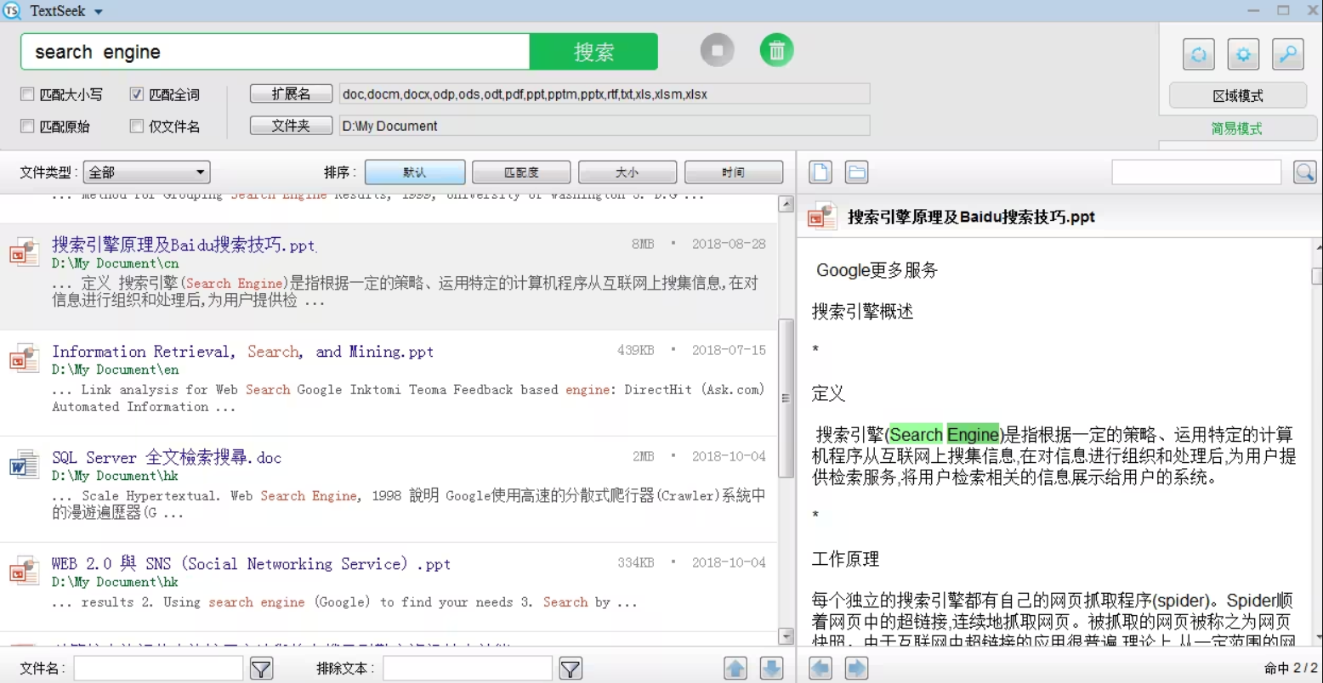Open the TextSeek settings gear icon

click(1243, 54)
